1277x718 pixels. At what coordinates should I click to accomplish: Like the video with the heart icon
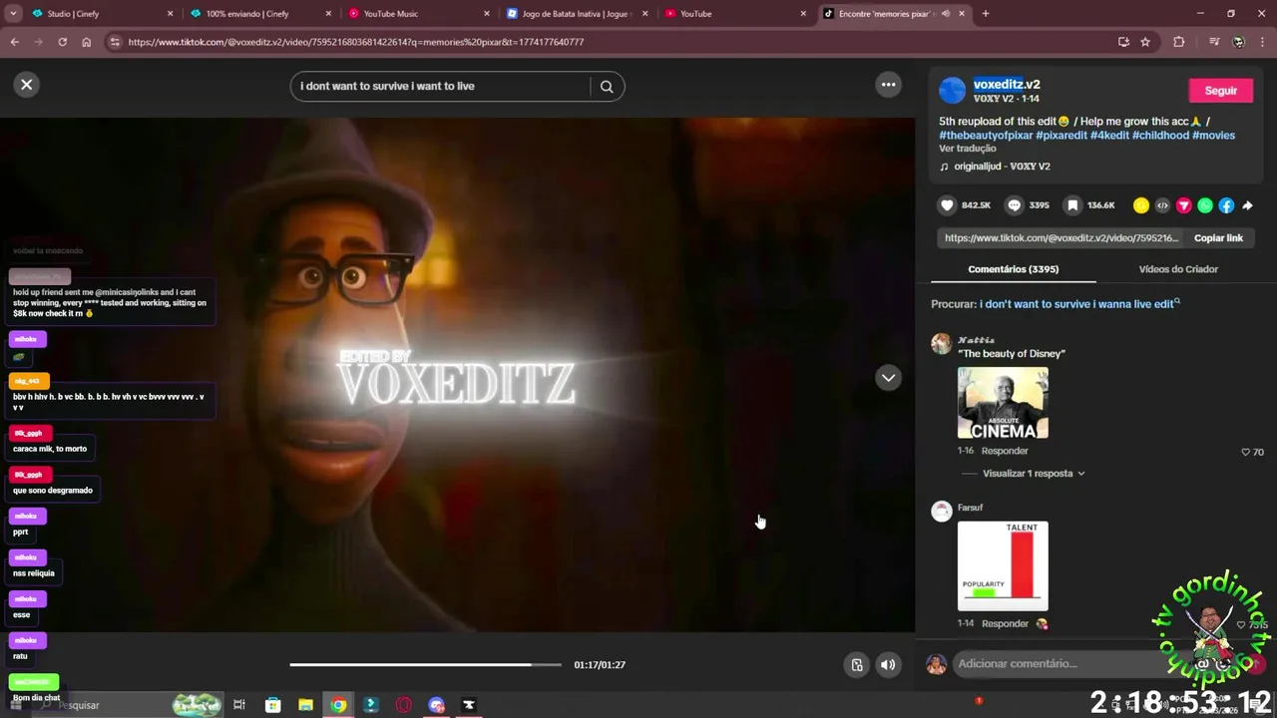(947, 205)
